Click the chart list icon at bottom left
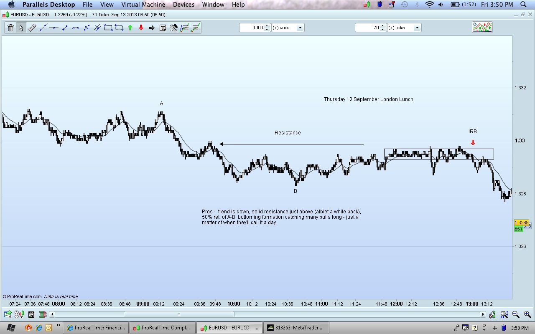The width and height of the screenshot is (535, 334). pyautogui.click(x=31, y=314)
